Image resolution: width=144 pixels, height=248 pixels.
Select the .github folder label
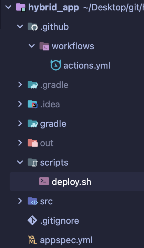54,27
